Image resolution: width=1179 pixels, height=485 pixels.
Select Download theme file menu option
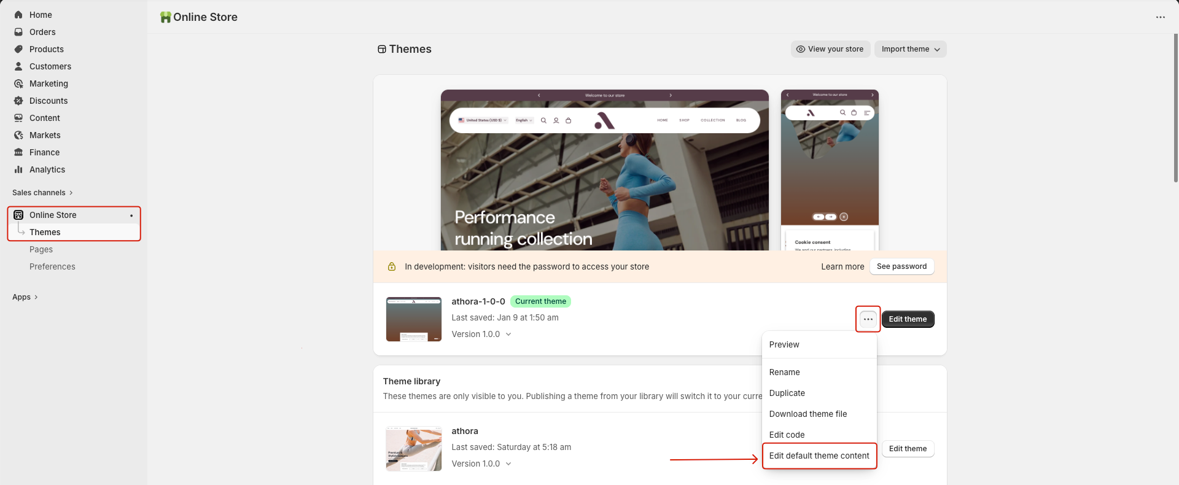807,414
